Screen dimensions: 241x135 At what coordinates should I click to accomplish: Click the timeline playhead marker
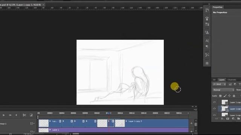(109, 113)
